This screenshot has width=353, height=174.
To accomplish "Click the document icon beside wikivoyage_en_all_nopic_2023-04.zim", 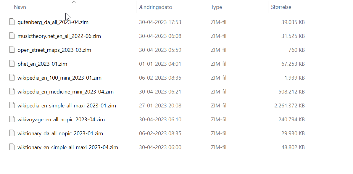I will (x=12, y=119).
